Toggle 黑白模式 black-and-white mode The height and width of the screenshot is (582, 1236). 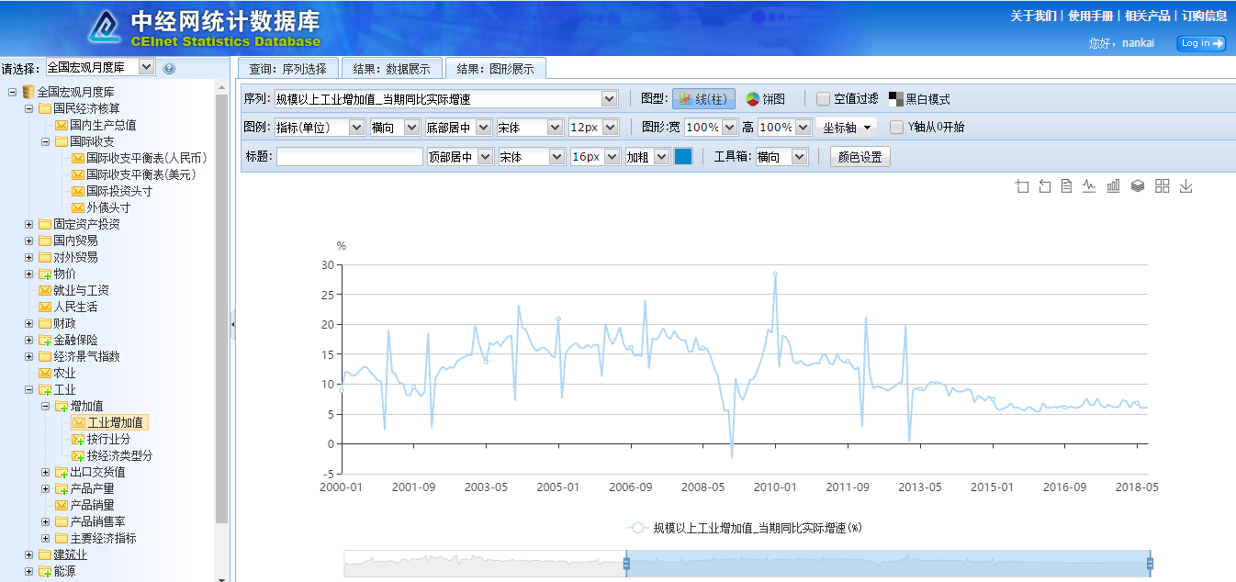919,99
